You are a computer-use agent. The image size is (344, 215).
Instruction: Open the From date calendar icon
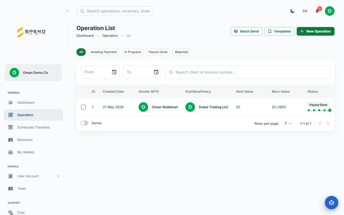pos(114,72)
